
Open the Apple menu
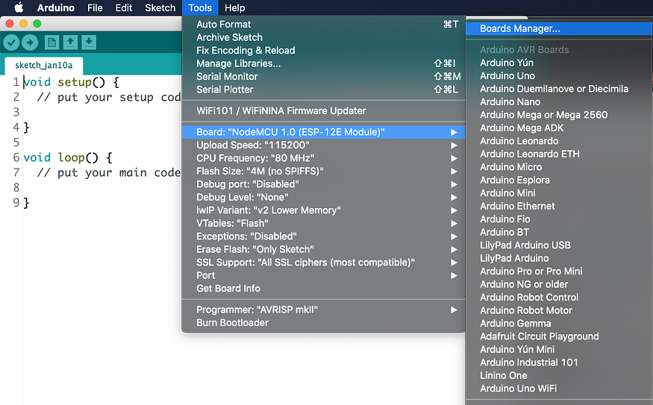click(19, 7)
